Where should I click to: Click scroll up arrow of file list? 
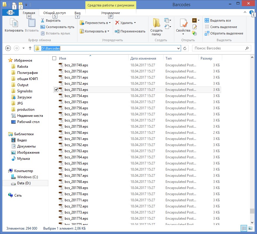252,57
